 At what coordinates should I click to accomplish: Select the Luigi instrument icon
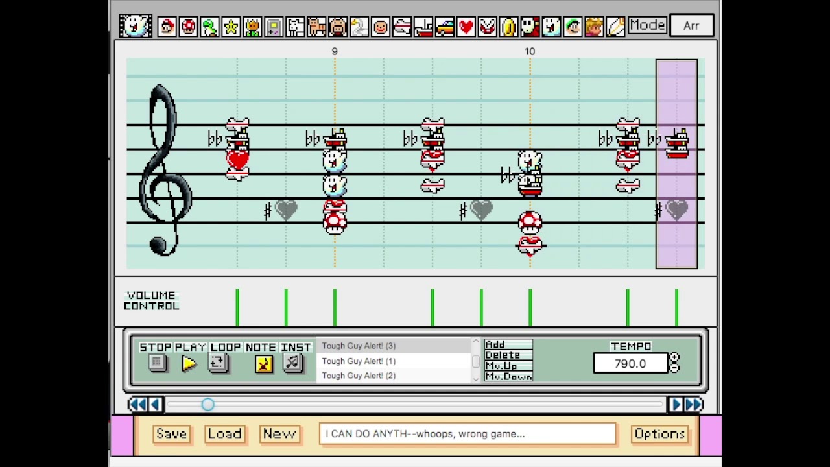573,27
